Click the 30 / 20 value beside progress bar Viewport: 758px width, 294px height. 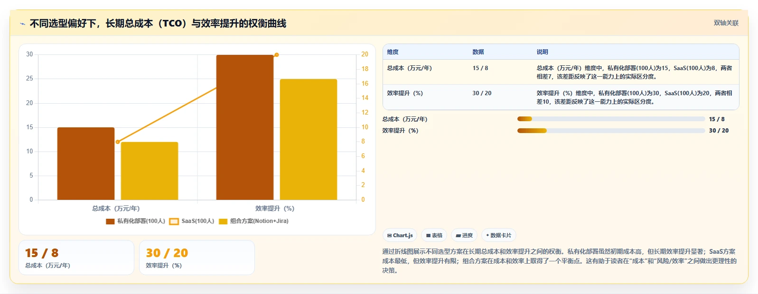719,131
